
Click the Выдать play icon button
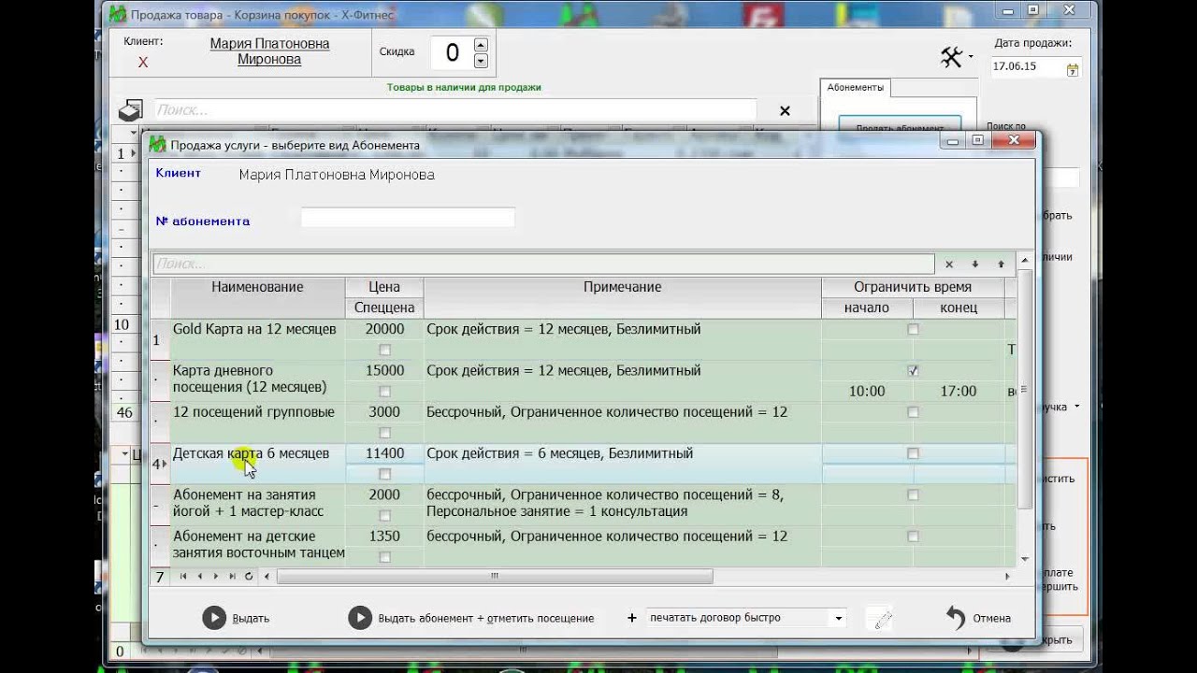click(x=214, y=618)
